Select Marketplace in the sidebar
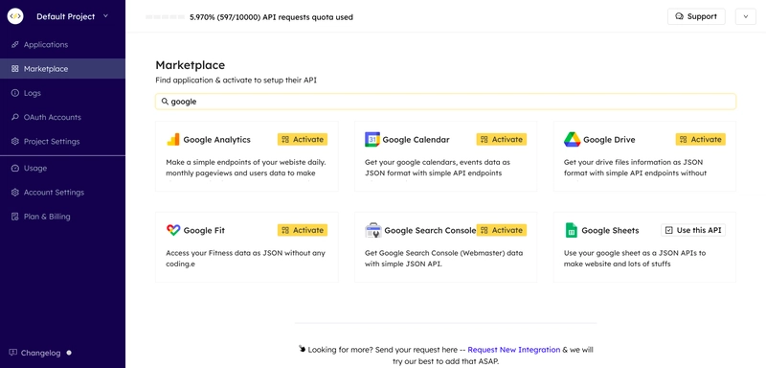 pyautogui.click(x=62, y=69)
